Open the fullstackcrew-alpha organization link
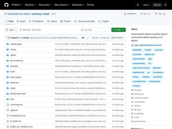Image resolution: width=172 pixels, height=129 pixels. [x=19, y=14]
